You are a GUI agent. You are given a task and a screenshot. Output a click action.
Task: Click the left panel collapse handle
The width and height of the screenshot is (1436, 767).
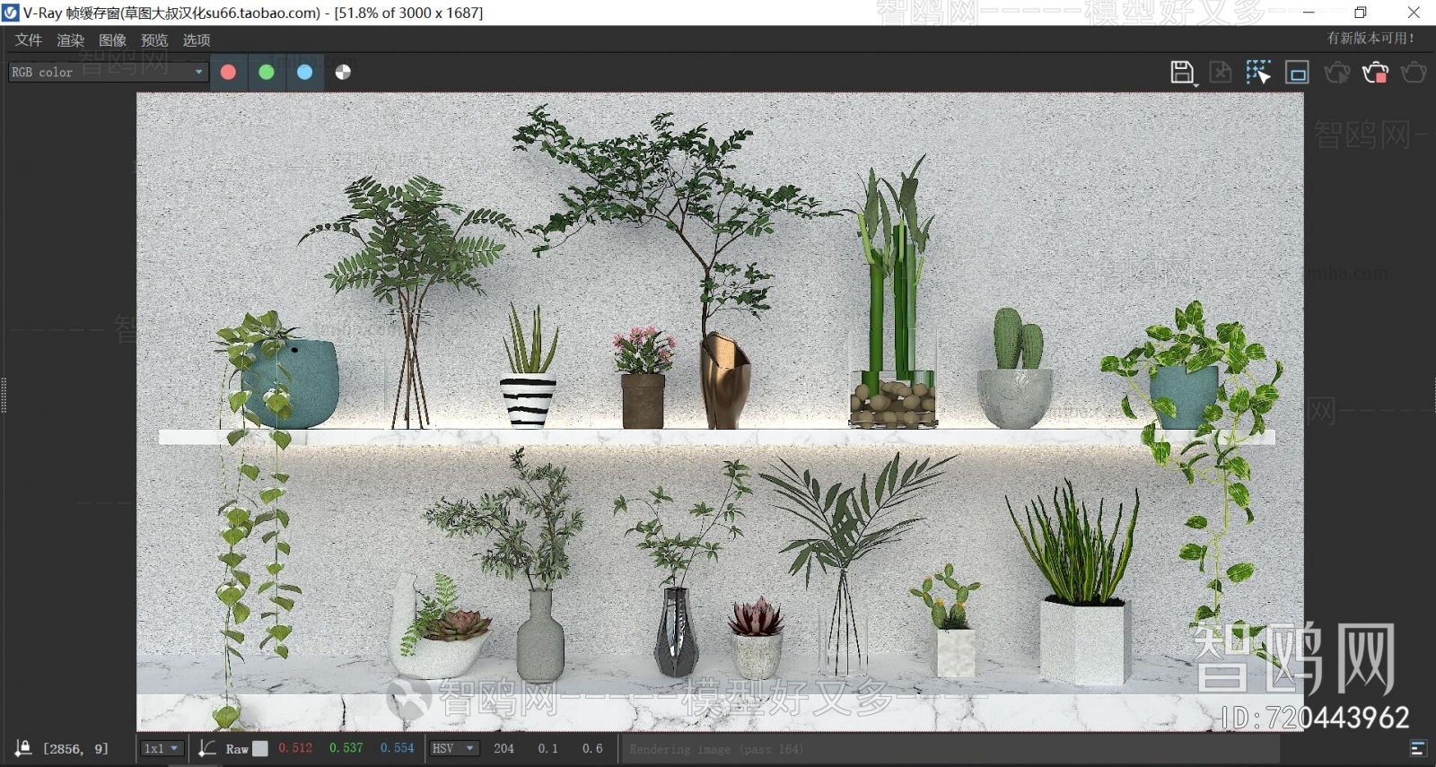4,395
